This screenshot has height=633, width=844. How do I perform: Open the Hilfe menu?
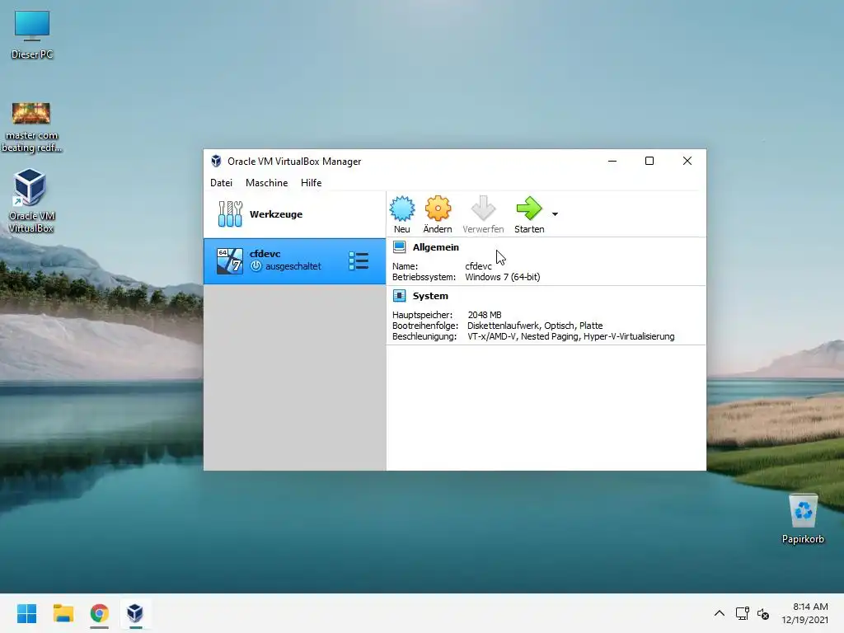311,183
